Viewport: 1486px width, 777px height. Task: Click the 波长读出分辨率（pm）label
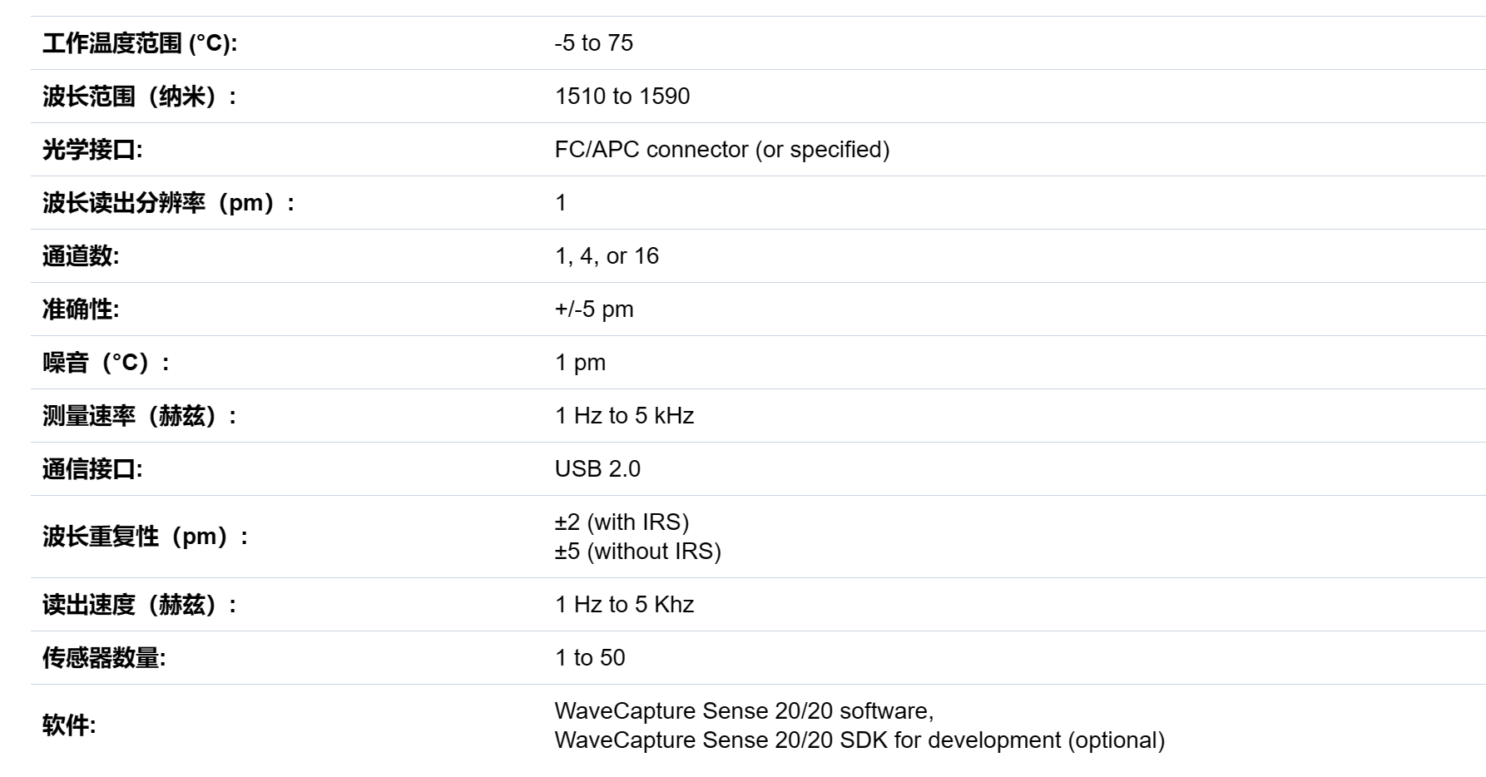pyautogui.click(x=169, y=203)
